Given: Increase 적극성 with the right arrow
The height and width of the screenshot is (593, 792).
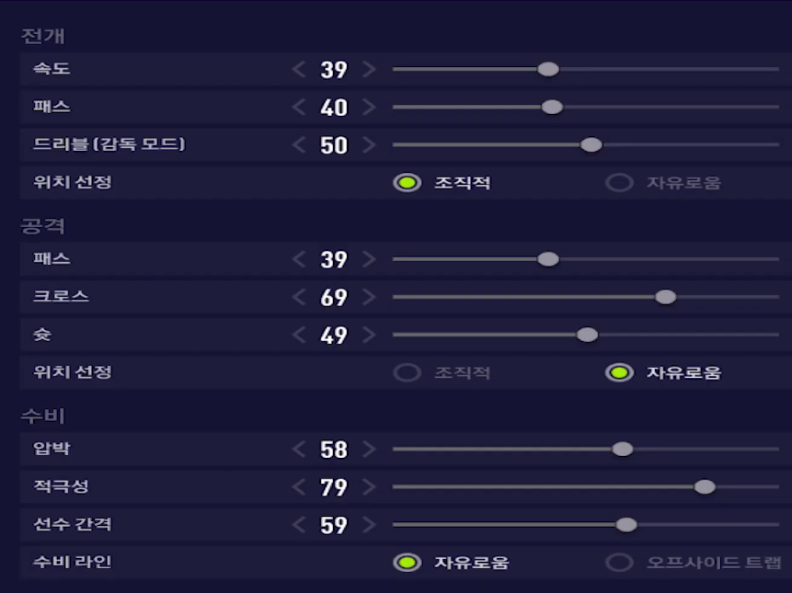Looking at the screenshot, I should click(369, 487).
